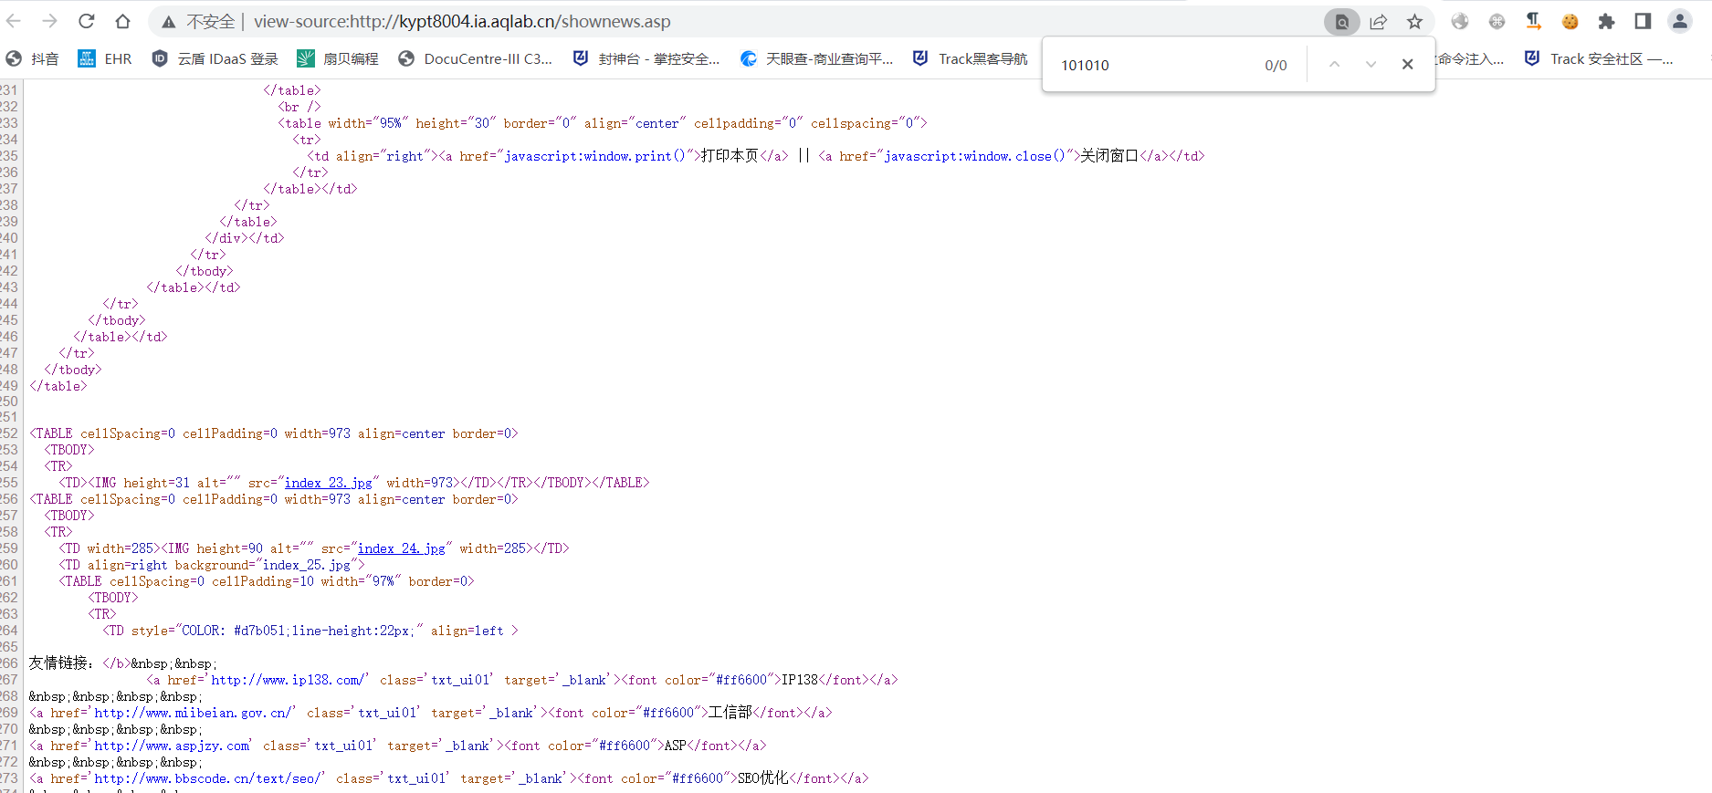Click the address bar URL
Image resolution: width=1712 pixels, height=793 pixels.
pyautogui.click(x=462, y=22)
